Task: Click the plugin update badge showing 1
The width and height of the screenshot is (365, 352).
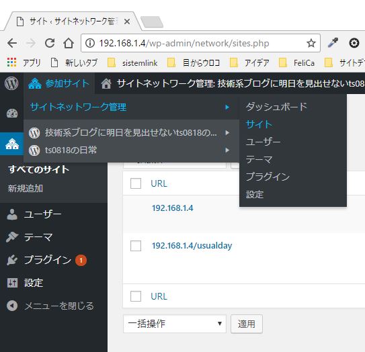Action: 81,260
